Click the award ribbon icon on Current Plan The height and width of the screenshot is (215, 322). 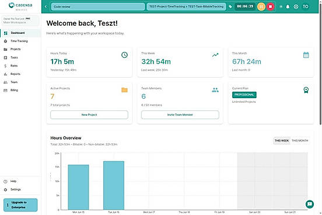point(306,90)
